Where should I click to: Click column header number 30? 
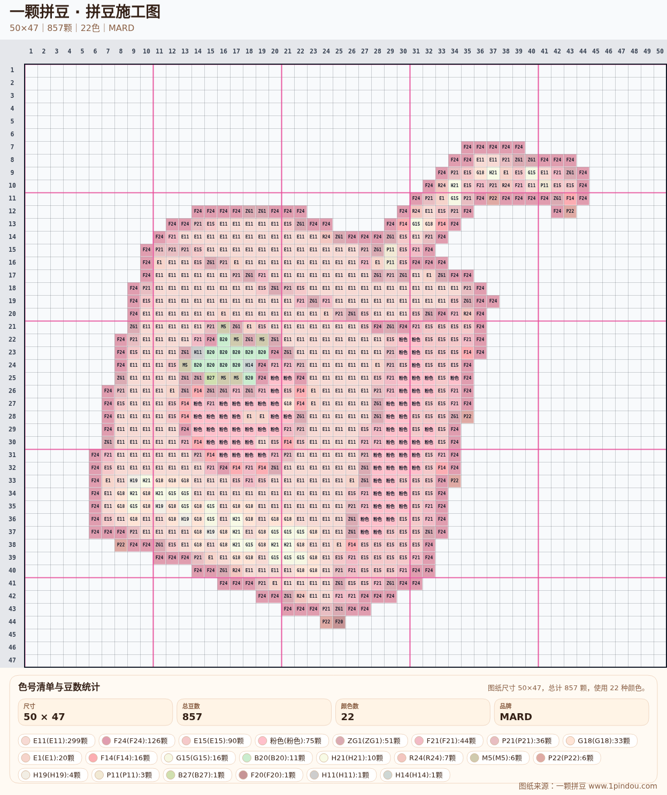coord(403,51)
